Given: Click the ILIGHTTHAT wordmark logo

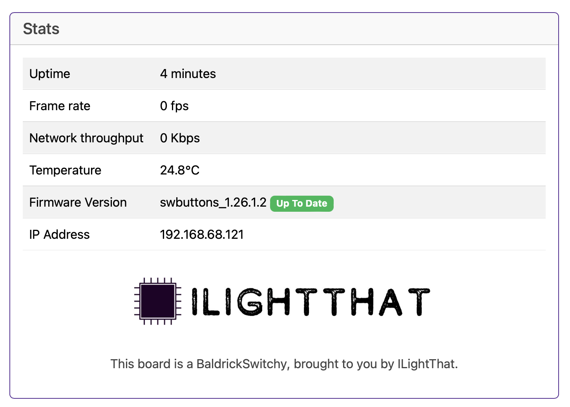Looking at the screenshot, I should pyautogui.click(x=311, y=302).
